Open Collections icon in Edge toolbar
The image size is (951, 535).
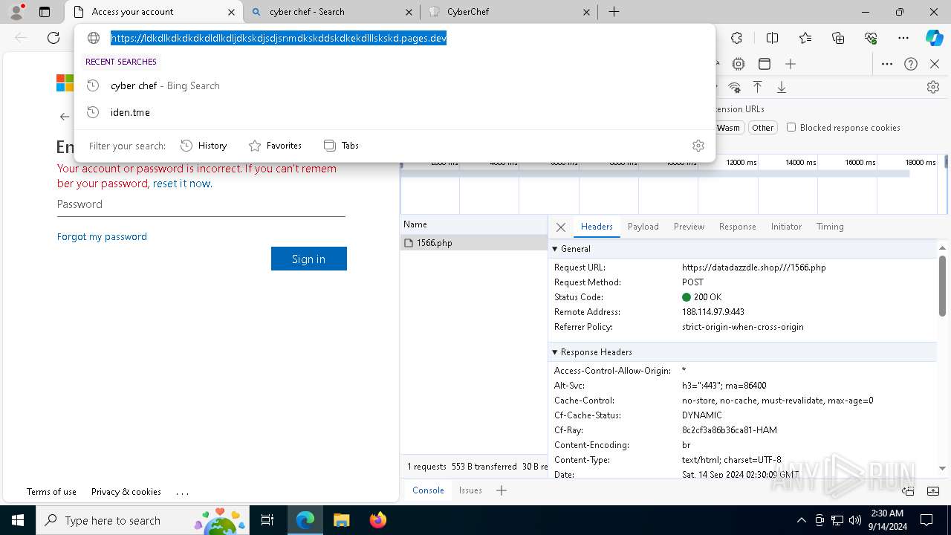838,38
